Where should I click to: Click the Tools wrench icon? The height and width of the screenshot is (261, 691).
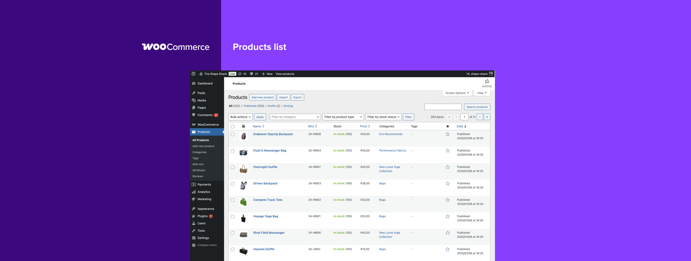[194, 231]
